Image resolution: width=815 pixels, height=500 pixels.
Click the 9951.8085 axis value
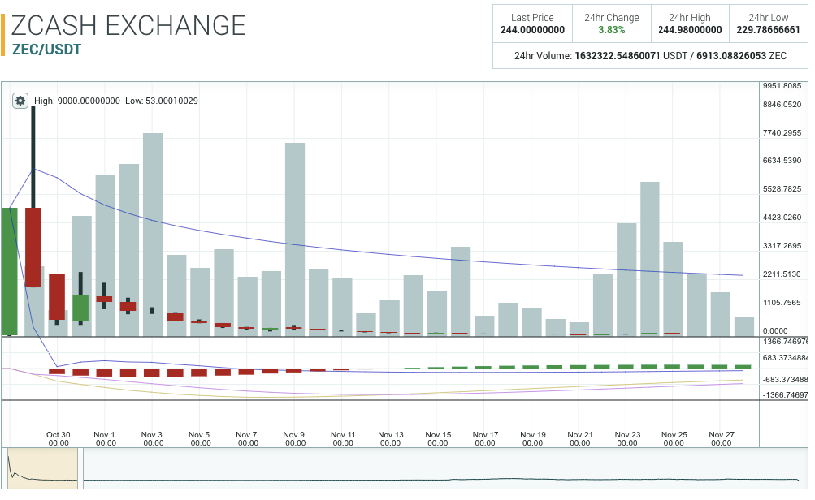click(782, 86)
